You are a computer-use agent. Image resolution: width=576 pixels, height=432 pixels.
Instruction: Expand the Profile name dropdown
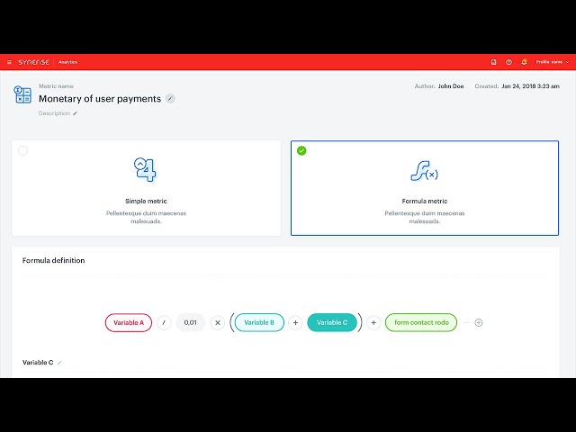552,62
